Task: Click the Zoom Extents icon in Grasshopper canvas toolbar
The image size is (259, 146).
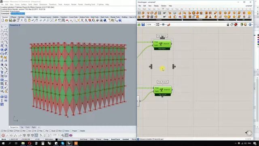Action: [158, 24]
